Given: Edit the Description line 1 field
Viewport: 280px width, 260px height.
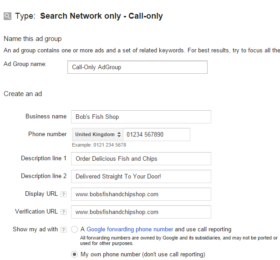Looking at the screenshot, I should [x=141, y=159].
